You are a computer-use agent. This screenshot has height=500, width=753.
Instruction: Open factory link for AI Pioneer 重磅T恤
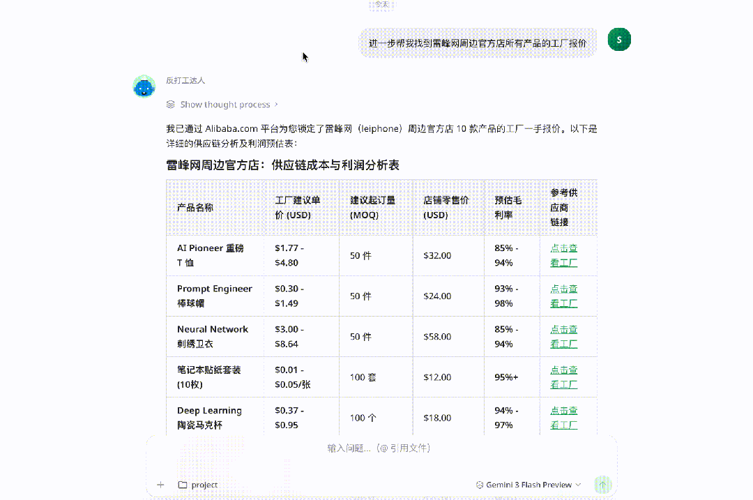coord(564,255)
